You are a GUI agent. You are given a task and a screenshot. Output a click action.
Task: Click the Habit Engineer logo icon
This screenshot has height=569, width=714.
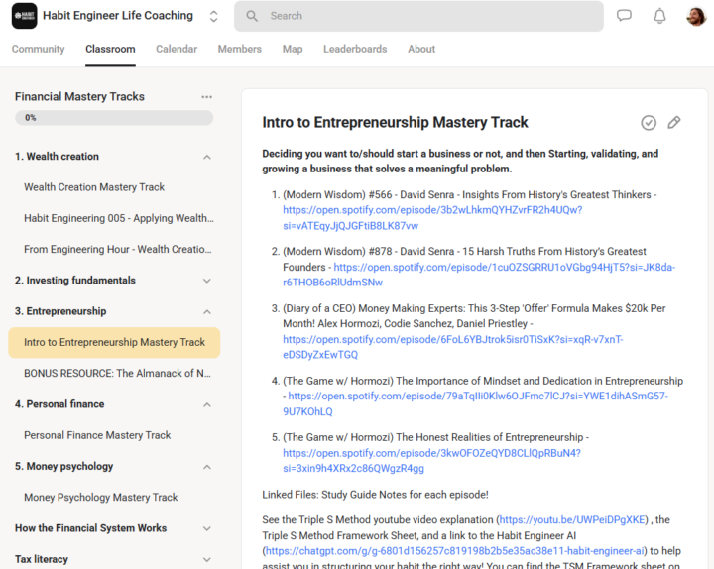(25, 16)
